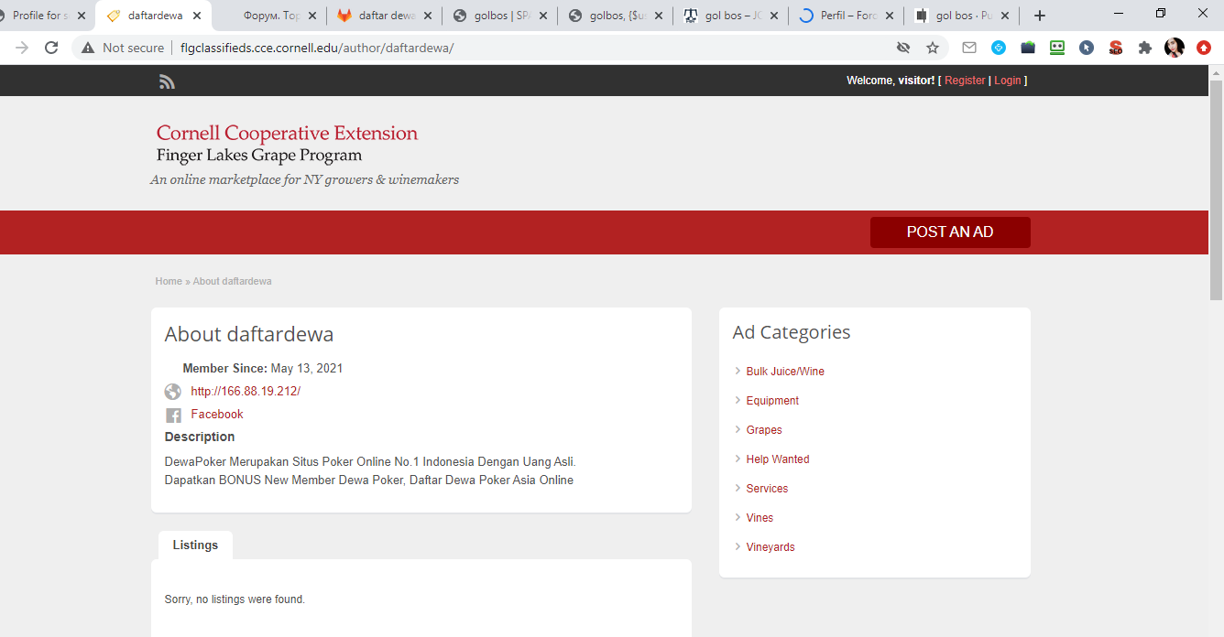This screenshot has height=637, width=1224.
Task: Reload the current page
Action: (51, 48)
